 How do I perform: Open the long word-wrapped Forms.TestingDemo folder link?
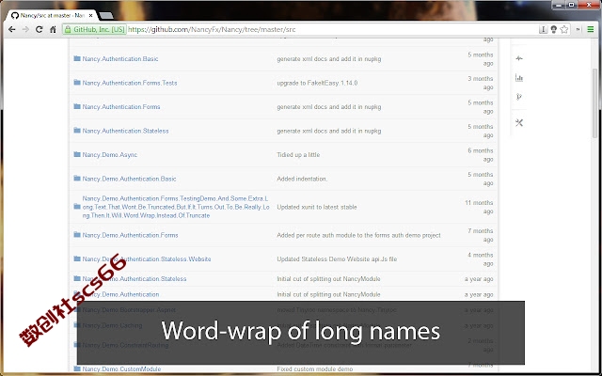click(176, 207)
